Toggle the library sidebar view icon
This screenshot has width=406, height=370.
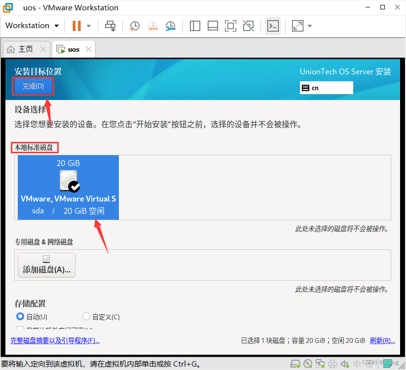[x=195, y=26]
